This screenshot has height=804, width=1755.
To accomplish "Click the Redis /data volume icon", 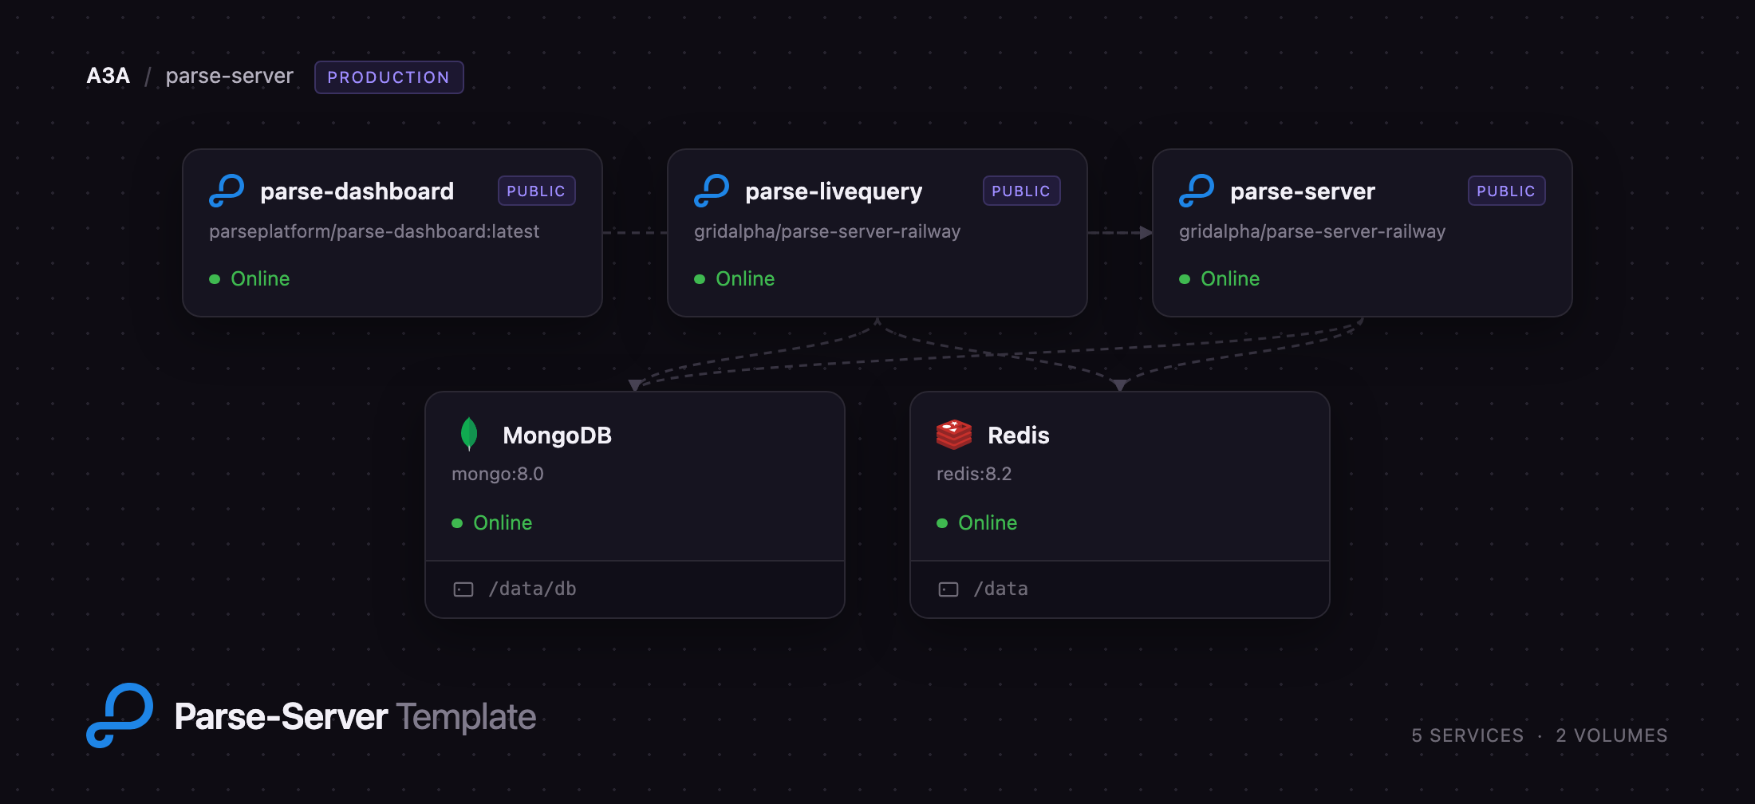I will tap(948, 589).
